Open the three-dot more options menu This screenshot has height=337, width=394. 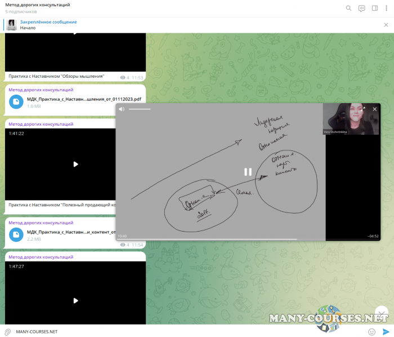[386, 8]
